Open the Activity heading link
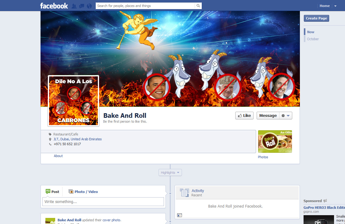 [x=197, y=191]
